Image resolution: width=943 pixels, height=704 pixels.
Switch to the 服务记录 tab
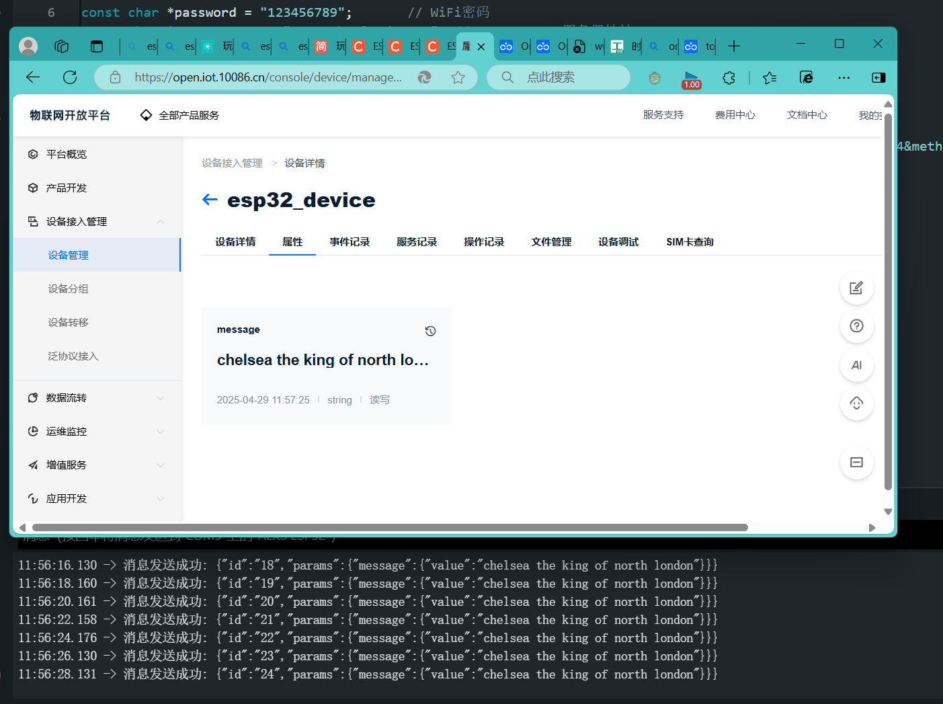[x=417, y=241]
